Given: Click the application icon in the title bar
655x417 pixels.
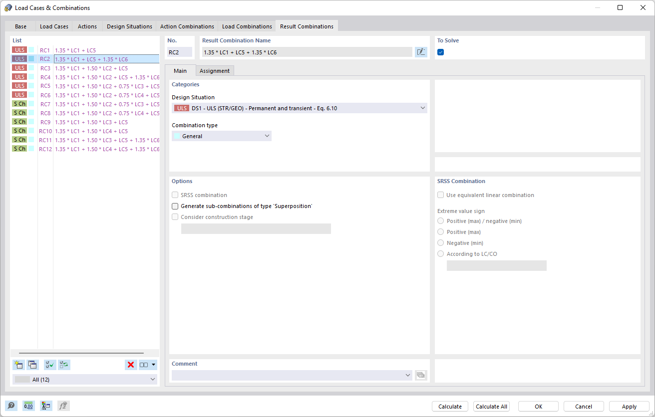Looking at the screenshot, I should point(8,7).
